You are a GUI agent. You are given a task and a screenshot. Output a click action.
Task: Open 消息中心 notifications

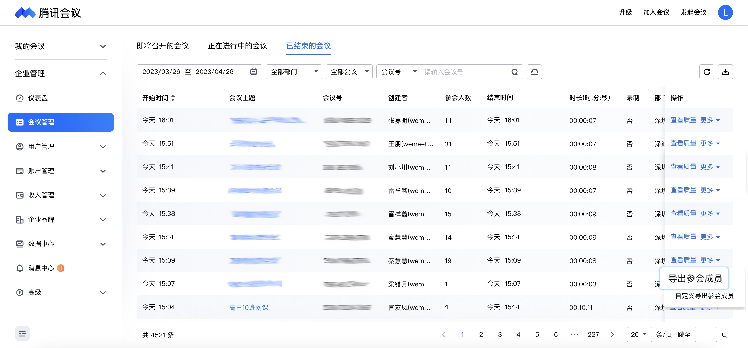tap(41, 268)
